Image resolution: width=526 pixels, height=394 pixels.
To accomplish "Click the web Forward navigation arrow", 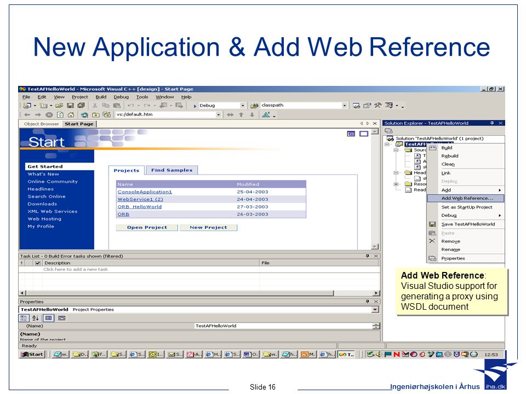I will (38, 114).
